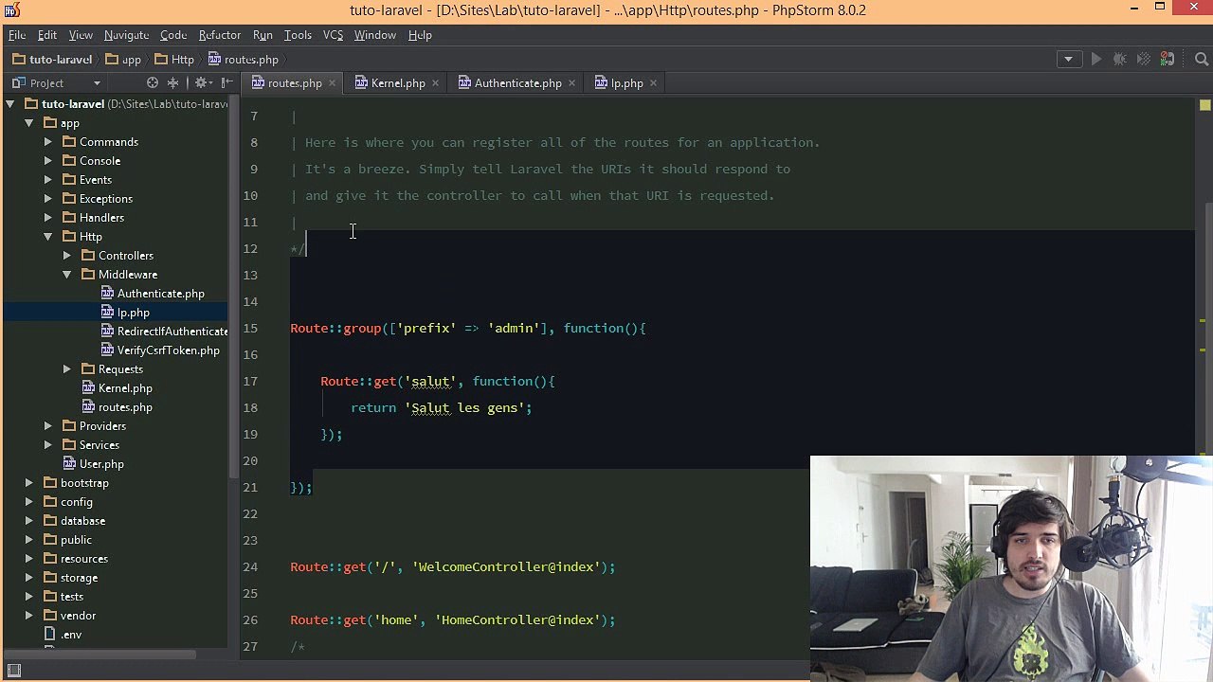Open the VCS menu

pos(333,35)
